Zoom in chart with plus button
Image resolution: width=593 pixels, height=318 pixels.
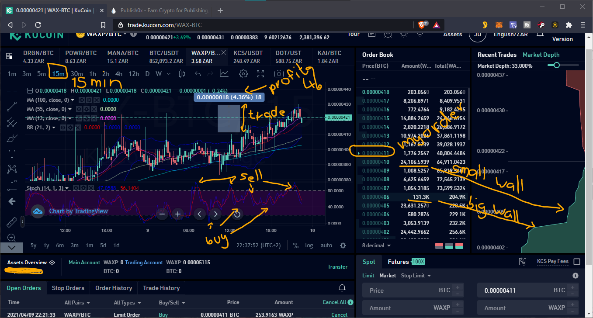tap(177, 214)
